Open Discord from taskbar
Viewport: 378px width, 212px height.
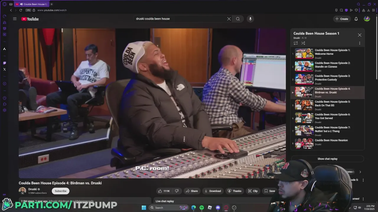218,208
